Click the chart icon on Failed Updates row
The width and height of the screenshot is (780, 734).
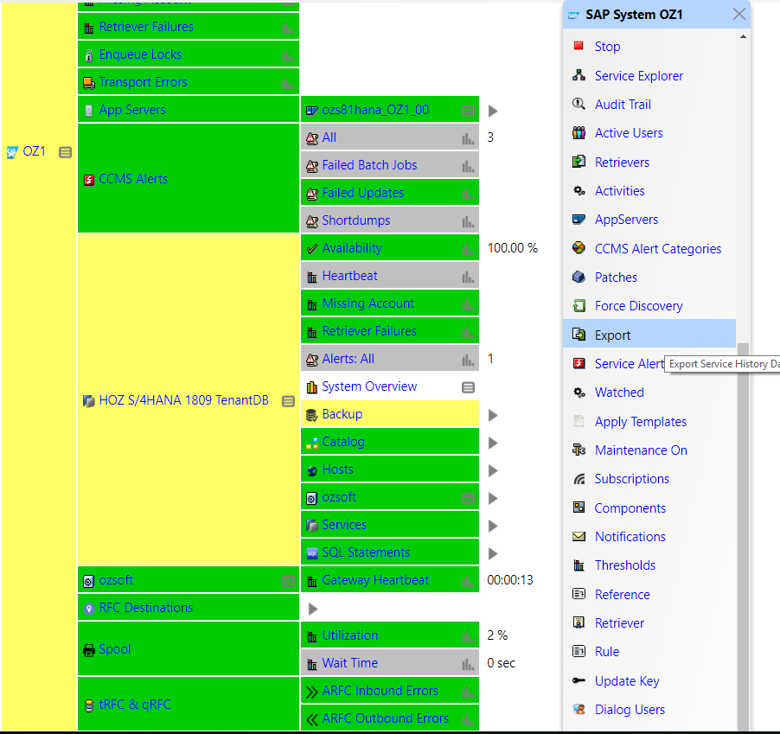point(468,194)
